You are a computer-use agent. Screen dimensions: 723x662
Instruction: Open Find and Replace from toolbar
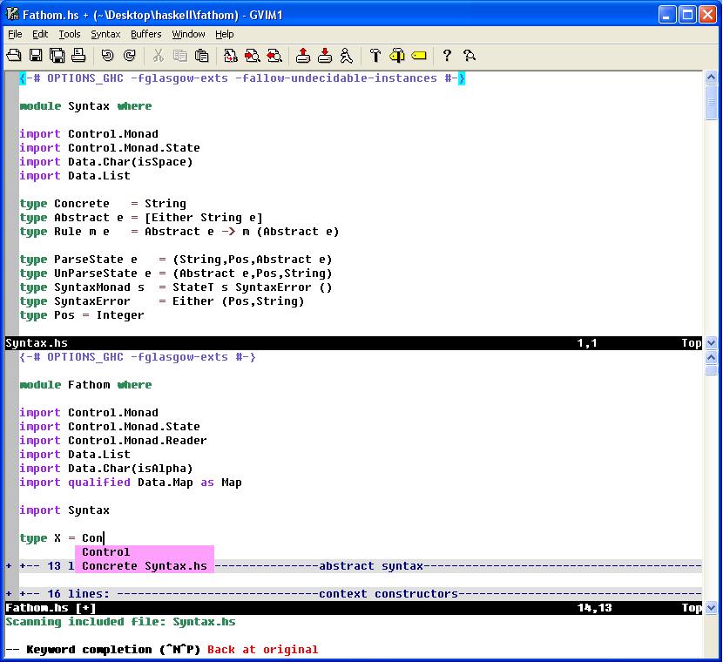pyautogui.click(x=231, y=56)
